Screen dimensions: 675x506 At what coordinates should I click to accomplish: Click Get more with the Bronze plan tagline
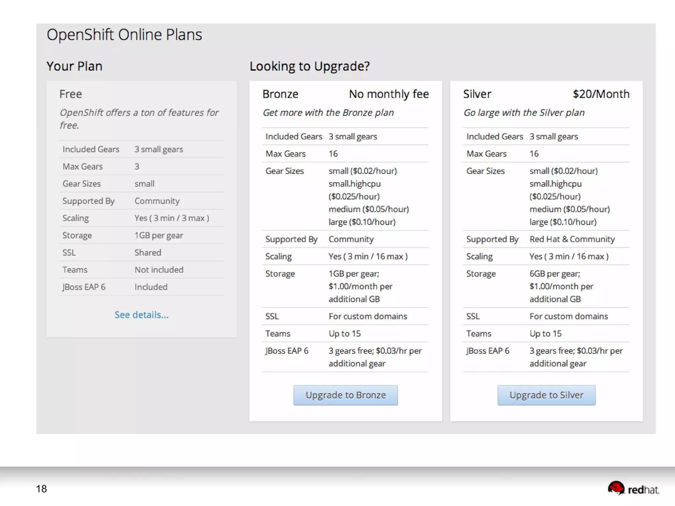pyautogui.click(x=328, y=113)
